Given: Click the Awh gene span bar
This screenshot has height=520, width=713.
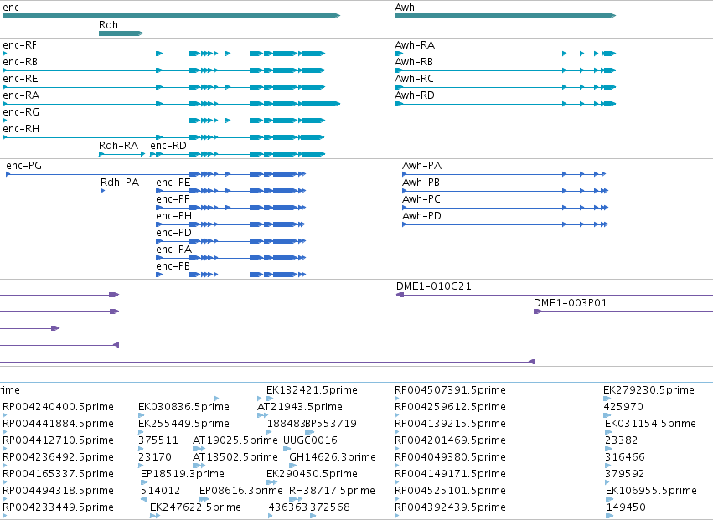Looking at the screenshot, I should (505, 16).
